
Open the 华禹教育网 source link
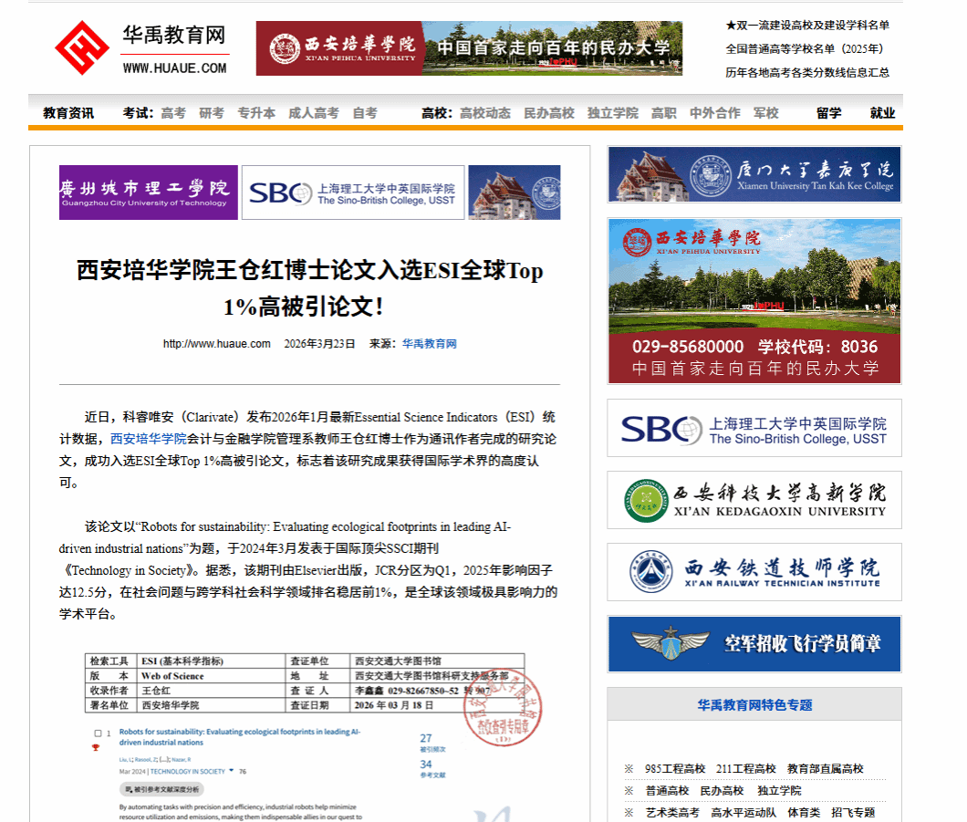(x=429, y=344)
